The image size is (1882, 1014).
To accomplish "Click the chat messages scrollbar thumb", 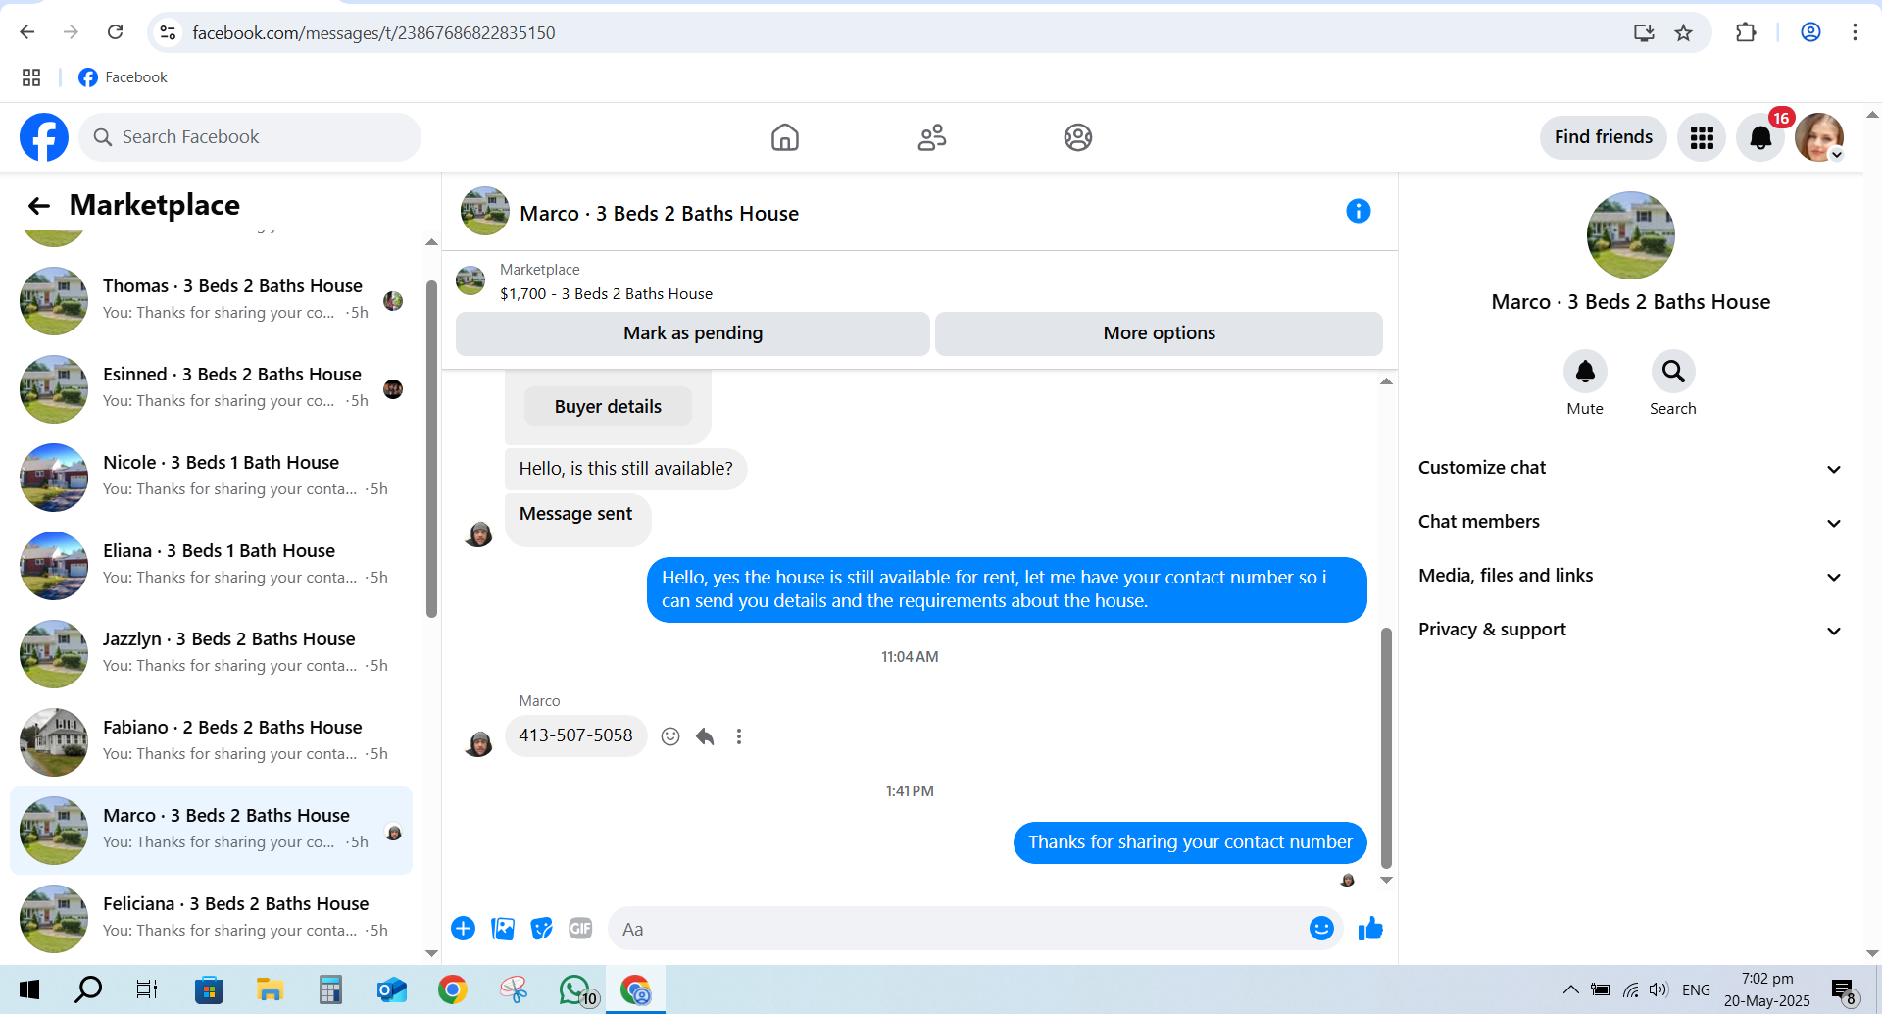I will (x=1386, y=748).
